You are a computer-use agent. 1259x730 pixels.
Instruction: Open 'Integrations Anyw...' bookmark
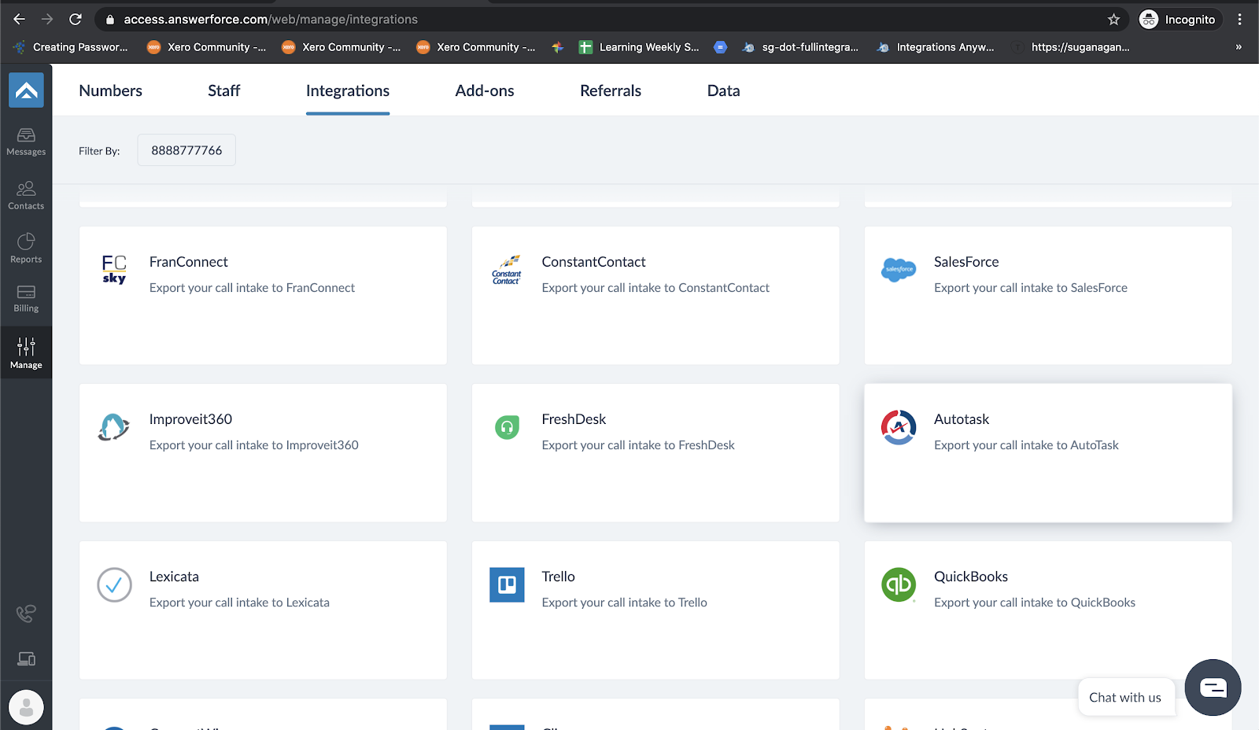[936, 47]
